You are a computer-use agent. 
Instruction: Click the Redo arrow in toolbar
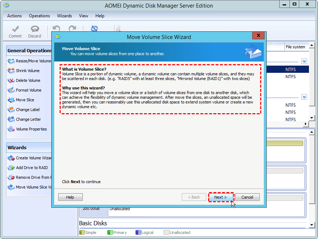[x=72, y=28]
